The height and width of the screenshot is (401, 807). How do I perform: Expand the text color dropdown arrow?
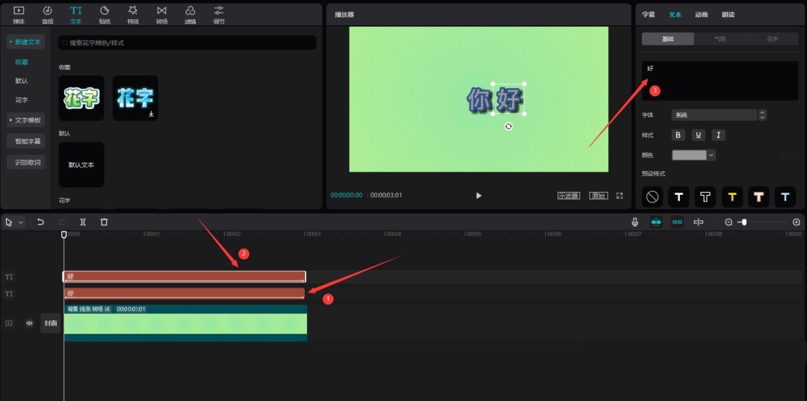711,155
